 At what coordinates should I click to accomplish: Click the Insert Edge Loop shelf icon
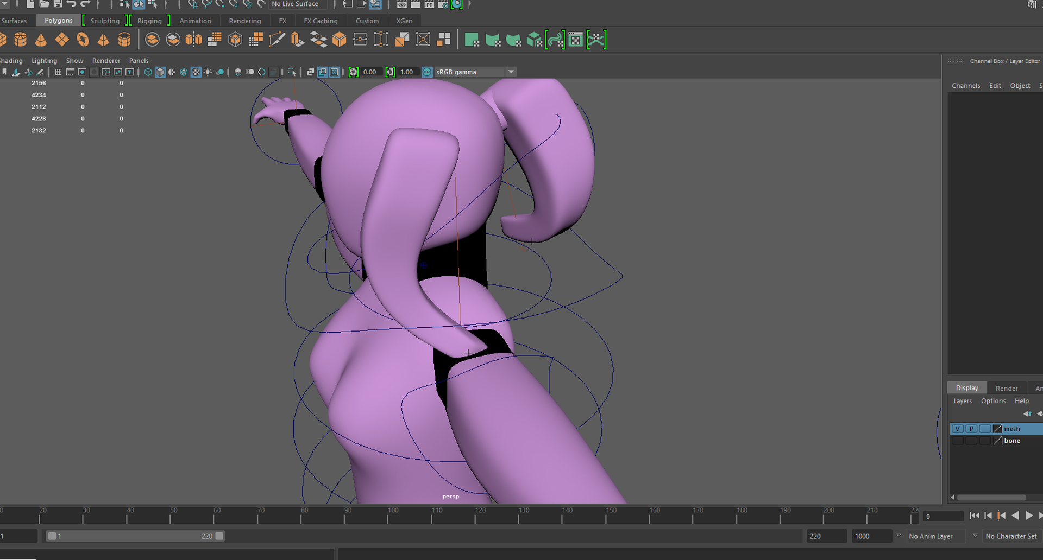[x=360, y=40]
